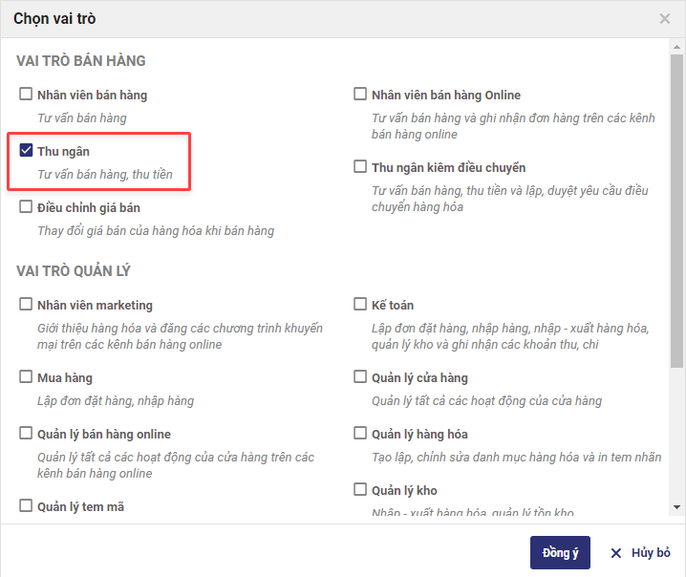Viewport: 686px width, 577px height.
Task: Enable Điều chỉnh giá bán checkbox
Action: click(26, 207)
